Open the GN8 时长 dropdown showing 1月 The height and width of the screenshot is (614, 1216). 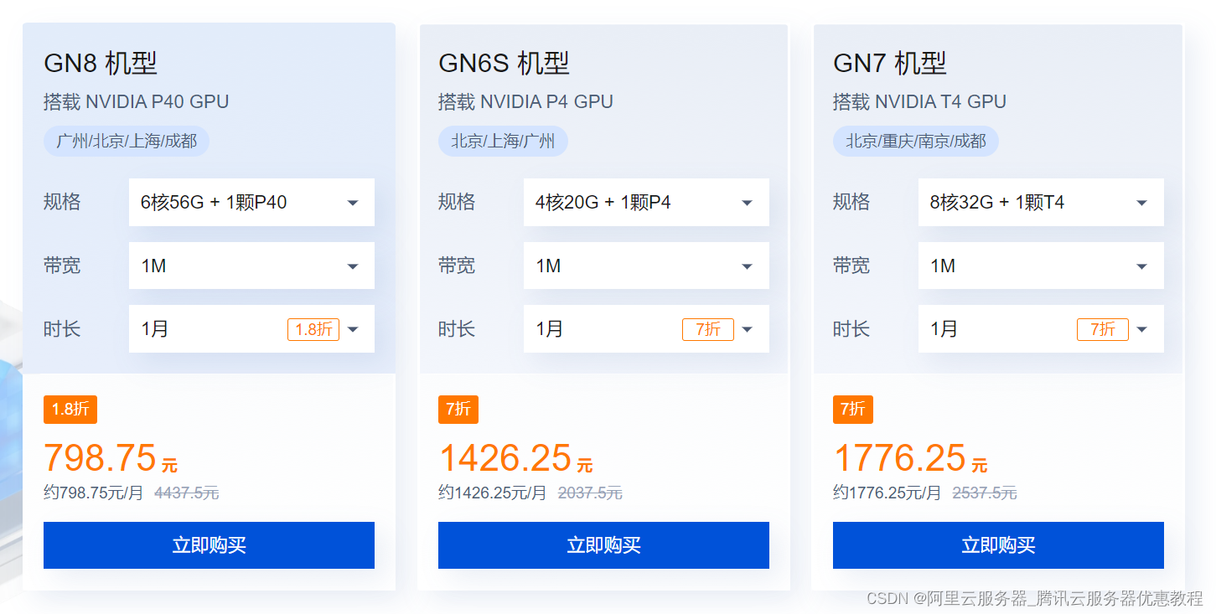click(251, 329)
